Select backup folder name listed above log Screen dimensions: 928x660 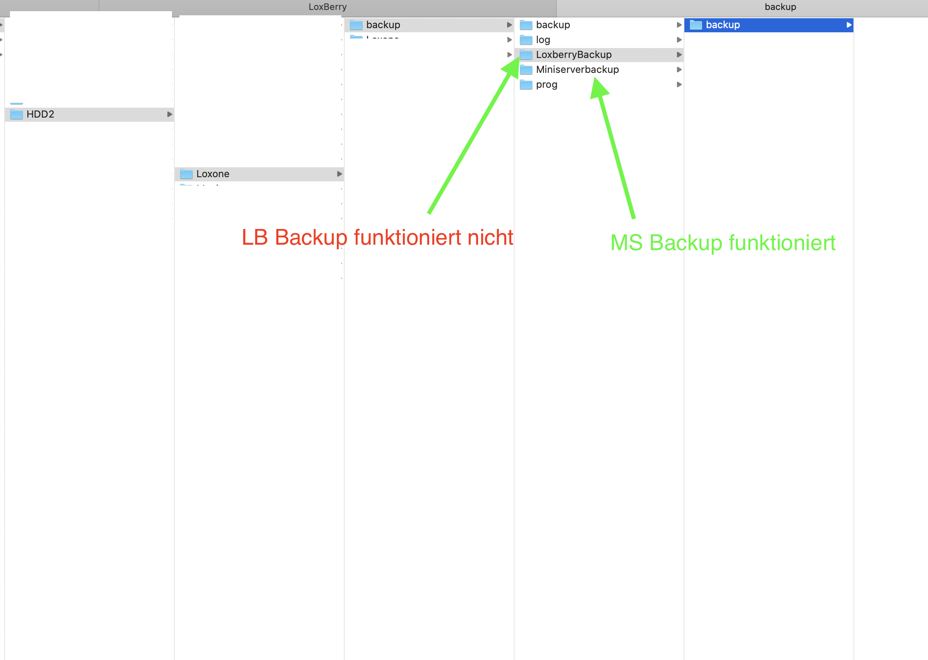pyautogui.click(x=553, y=25)
